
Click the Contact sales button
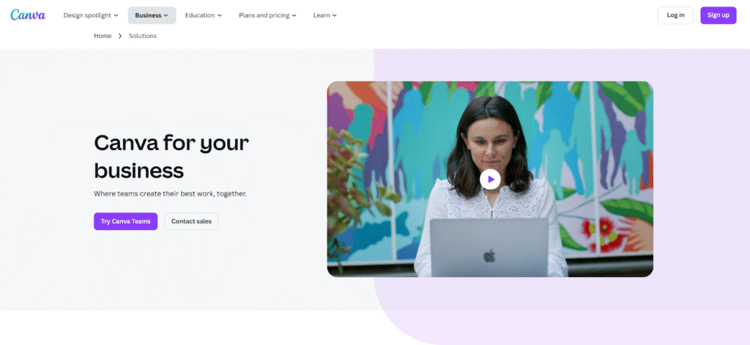coord(191,221)
